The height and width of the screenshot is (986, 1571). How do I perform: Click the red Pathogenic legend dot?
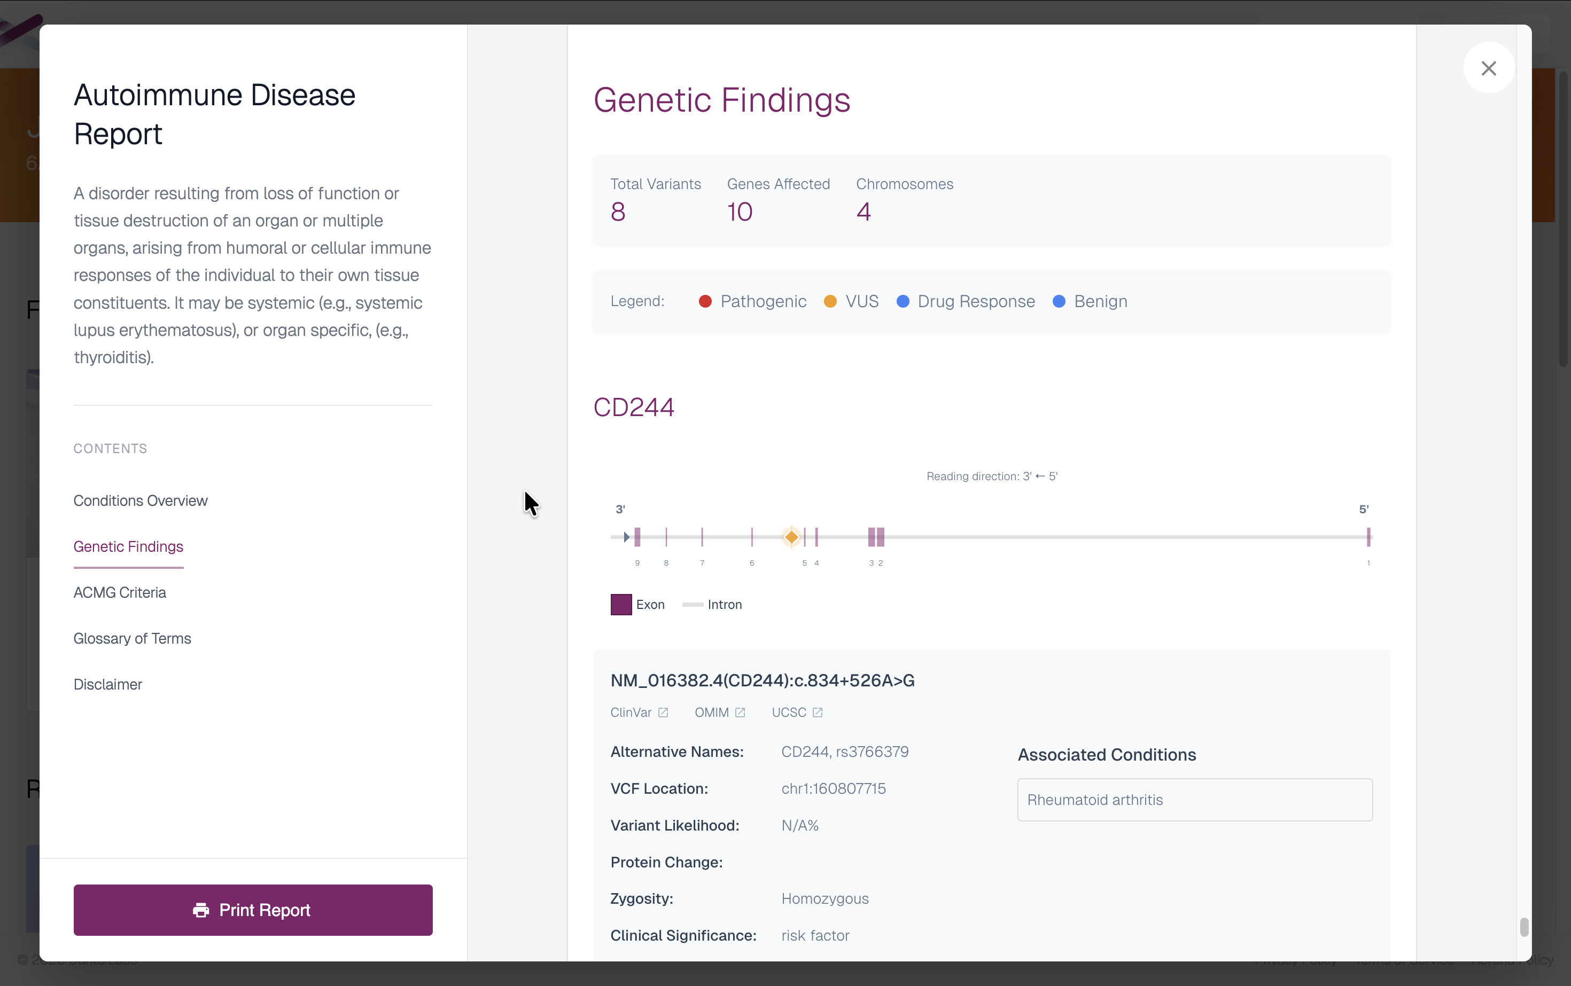point(705,301)
